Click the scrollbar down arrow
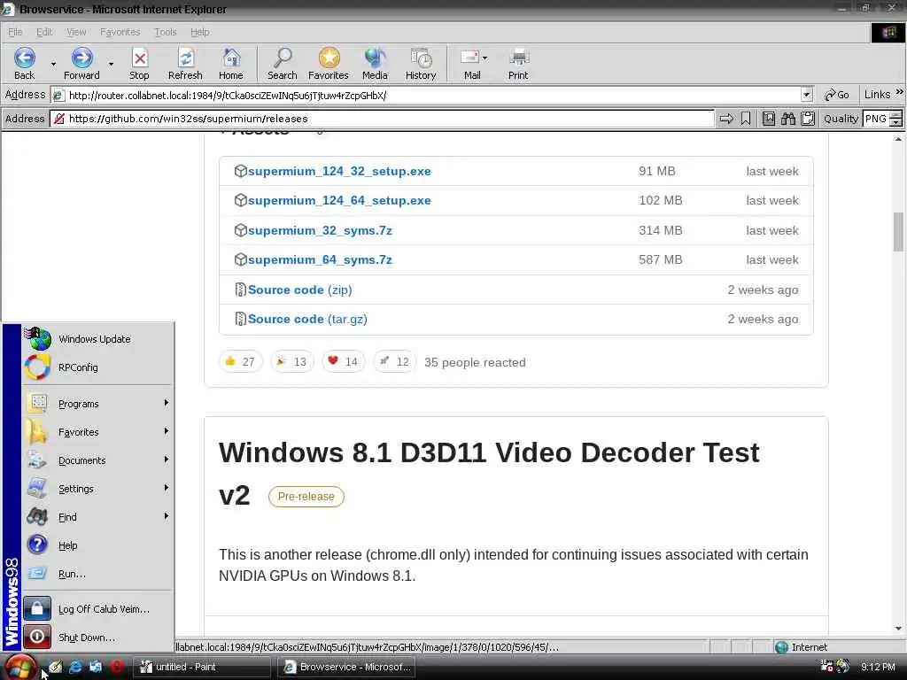Viewport: 907px width, 680px height. (898, 628)
